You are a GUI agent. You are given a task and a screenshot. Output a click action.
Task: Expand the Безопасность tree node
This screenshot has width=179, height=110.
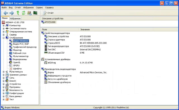coord(4,90)
